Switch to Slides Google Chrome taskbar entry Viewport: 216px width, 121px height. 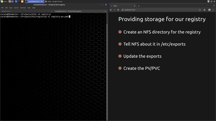coord(54,1)
